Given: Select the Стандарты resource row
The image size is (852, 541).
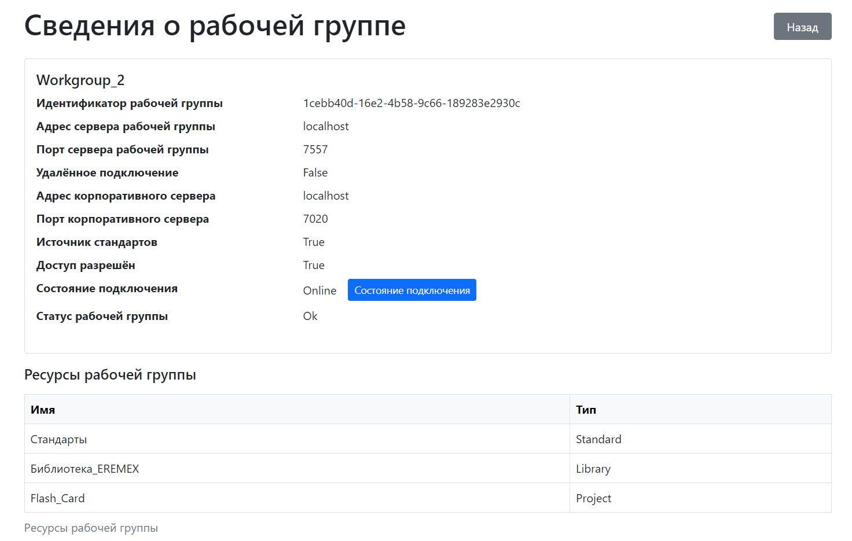Looking at the screenshot, I should [x=58, y=439].
